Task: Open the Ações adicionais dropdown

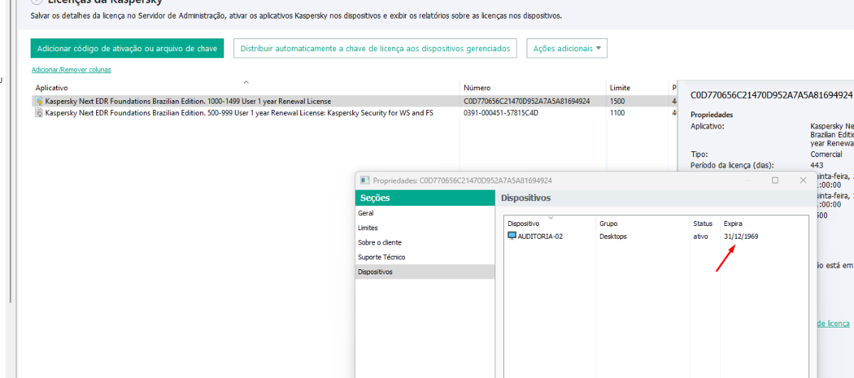Action: (x=566, y=48)
